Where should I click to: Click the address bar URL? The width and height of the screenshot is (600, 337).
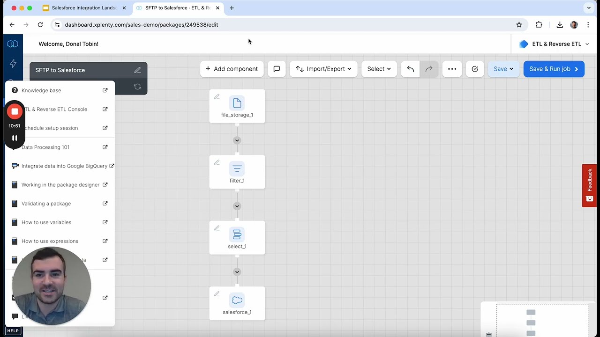(142, 25)
